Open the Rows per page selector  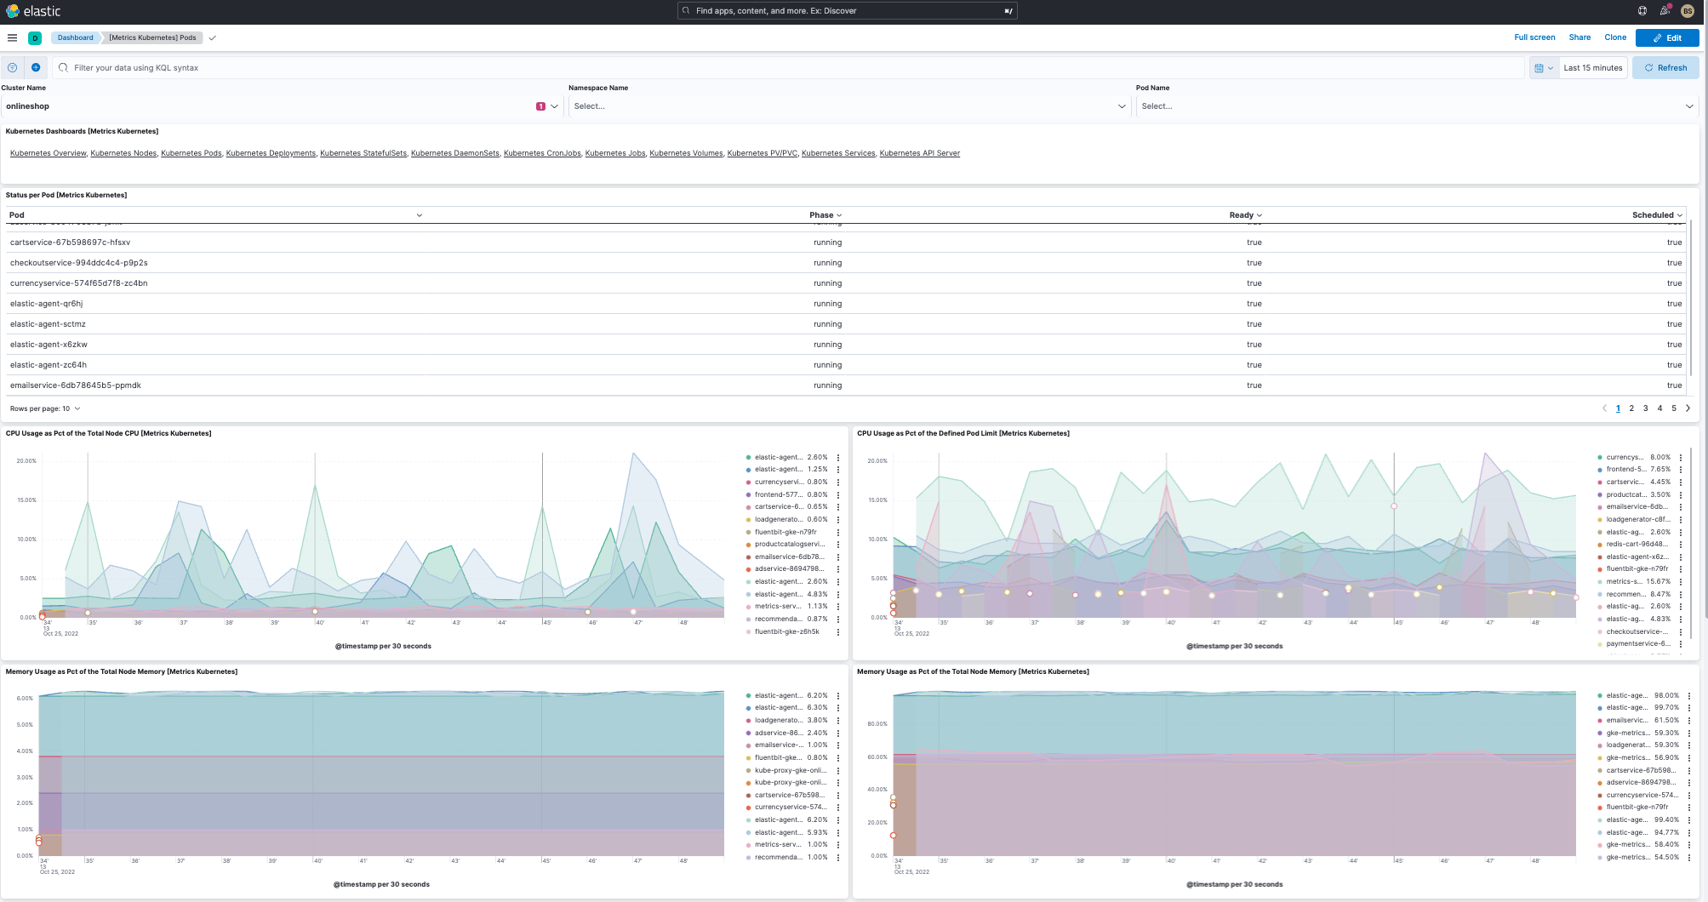click(45, 408)
